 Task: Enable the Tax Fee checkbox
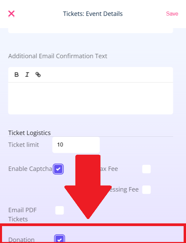point(146,169)
